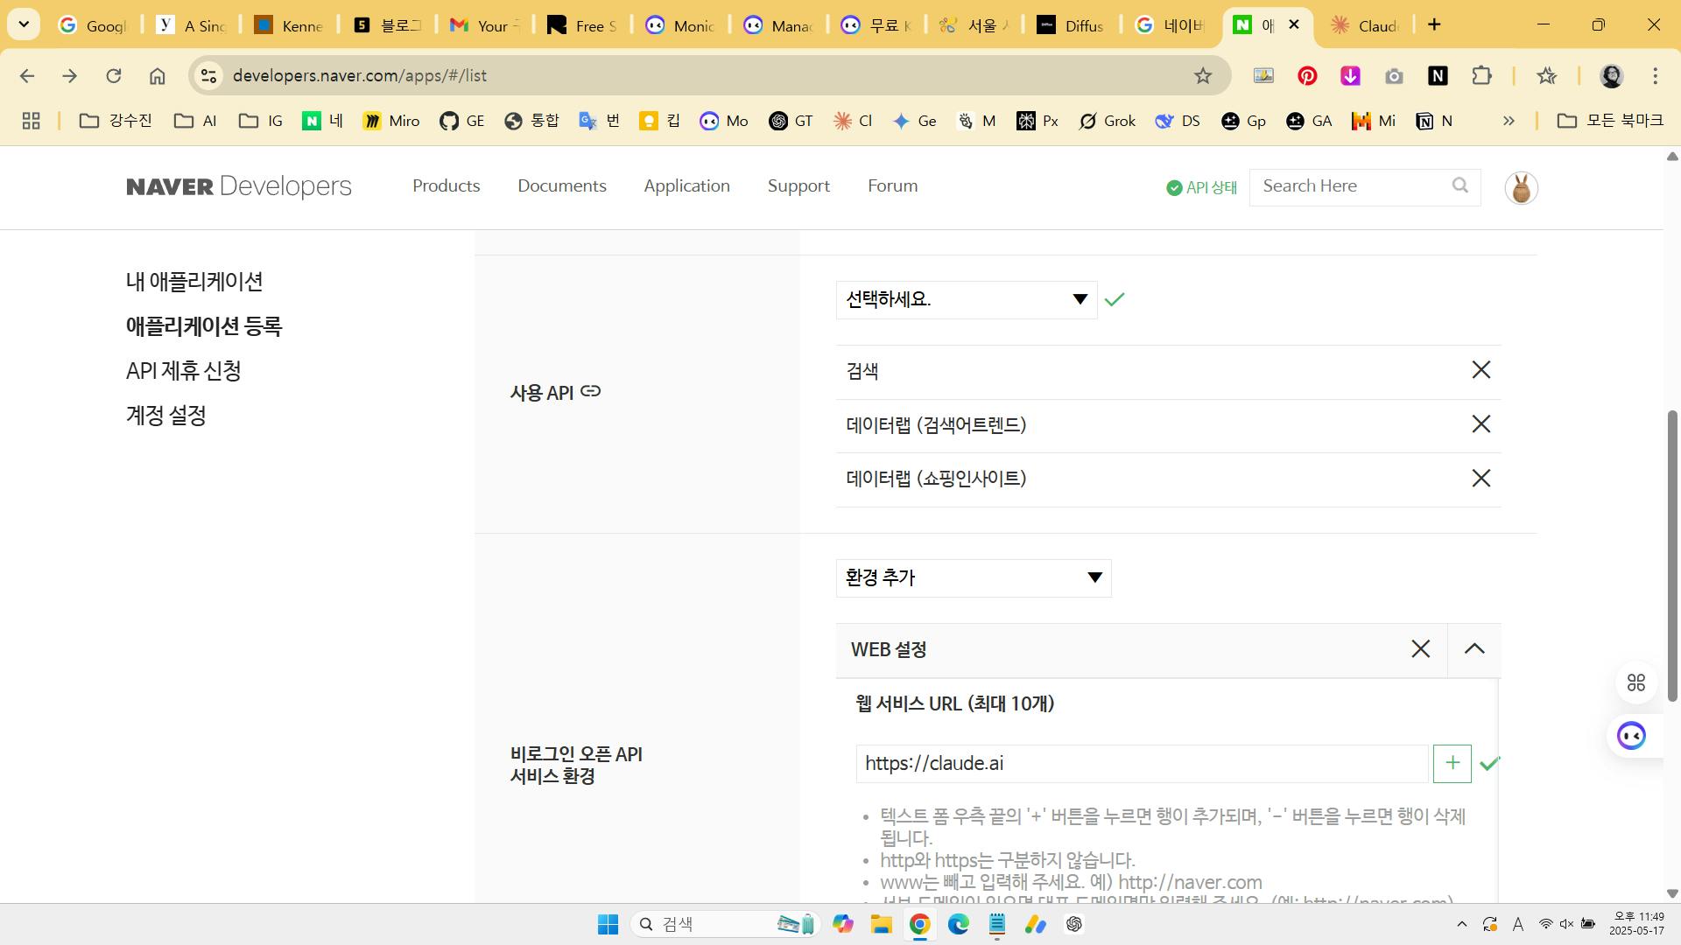Remove the 검색 API entry

point(1481,370)
